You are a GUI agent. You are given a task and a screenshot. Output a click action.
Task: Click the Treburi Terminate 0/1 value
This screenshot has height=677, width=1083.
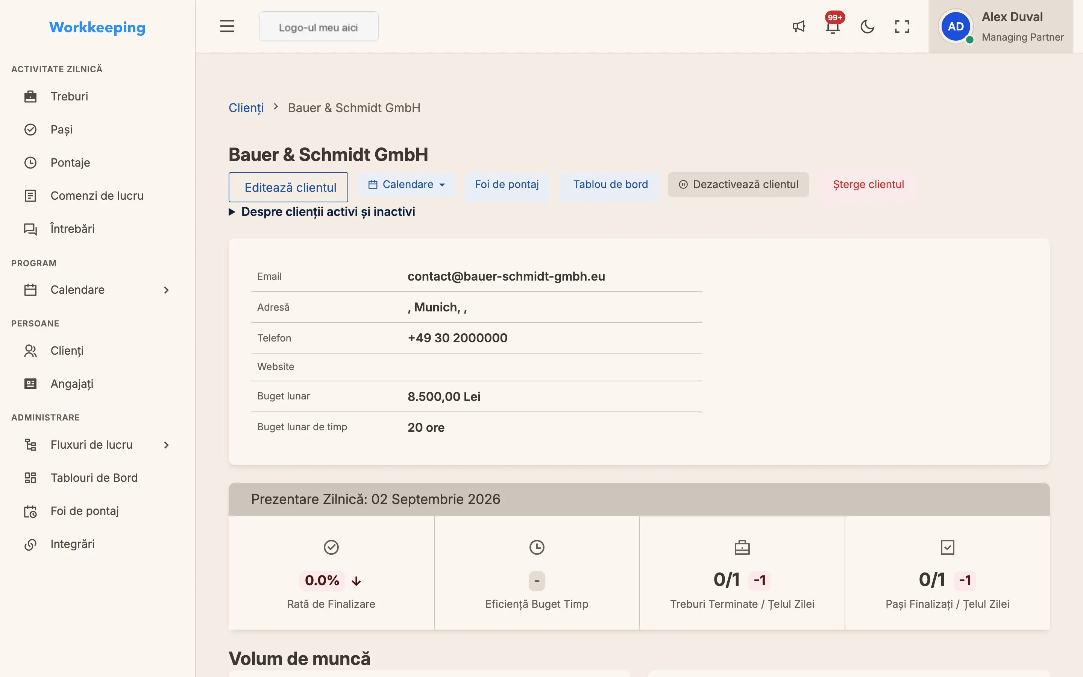click(x=727, y=580)
